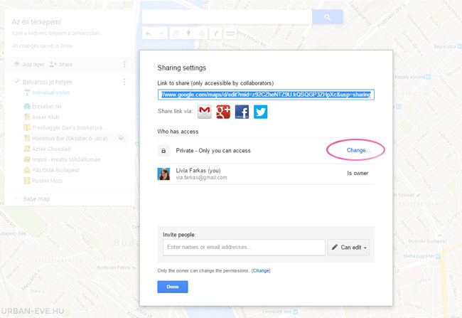Open Individual styles for the layer
462x318 pixels.
pos(47,92)
